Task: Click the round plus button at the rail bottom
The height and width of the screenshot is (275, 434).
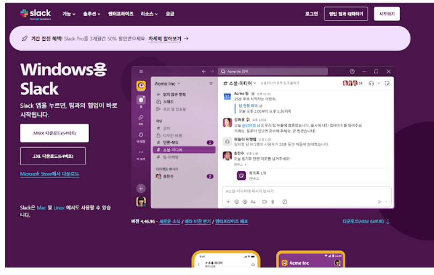Action: click(x=141, y=188)
